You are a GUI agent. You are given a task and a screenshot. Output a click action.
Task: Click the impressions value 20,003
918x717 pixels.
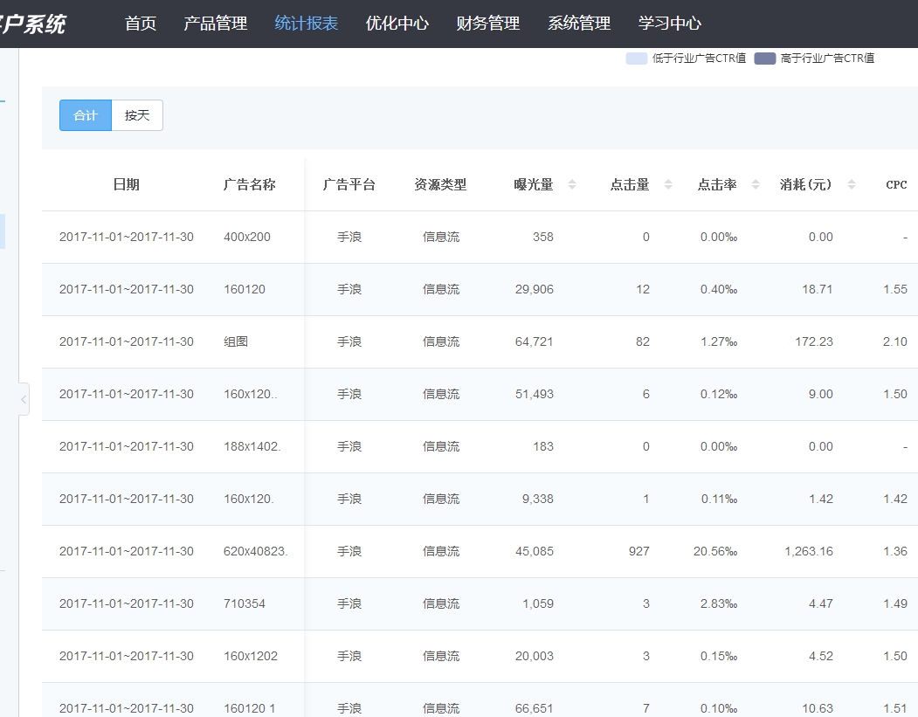pyautogui.click(x=534, y=656)
